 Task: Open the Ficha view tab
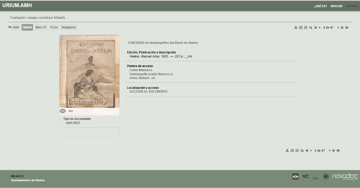pyautogui.click(x=54, y=27)
